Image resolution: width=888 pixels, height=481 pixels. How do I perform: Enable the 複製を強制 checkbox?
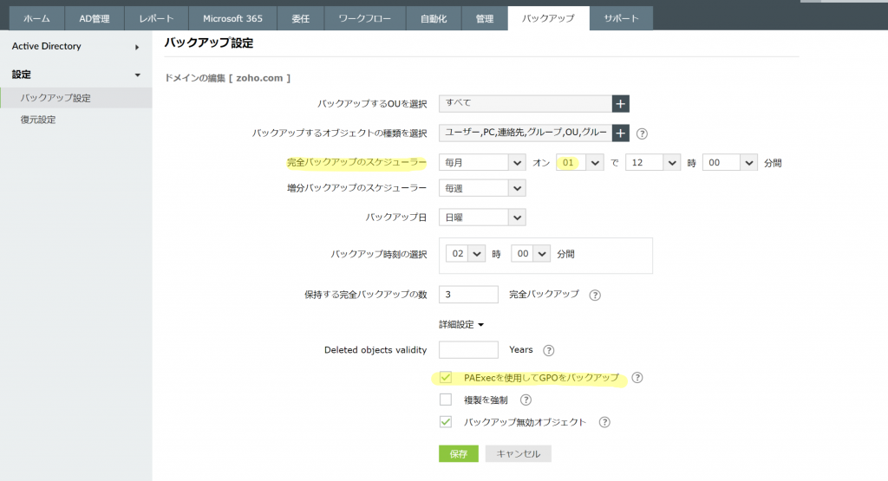coord(446,400)
